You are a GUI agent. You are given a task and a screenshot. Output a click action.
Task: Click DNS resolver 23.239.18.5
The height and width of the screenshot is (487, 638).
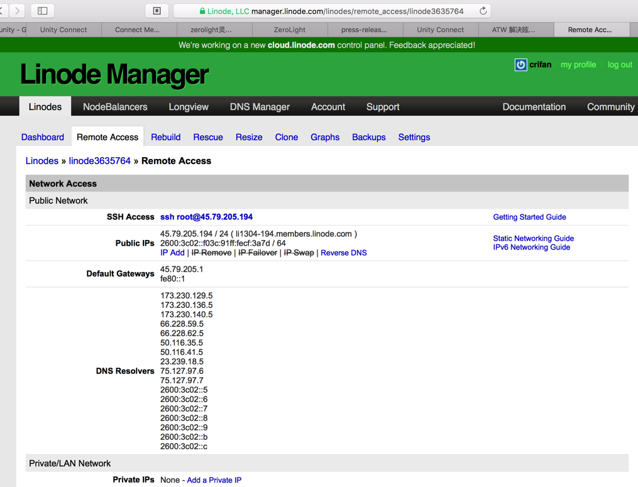pyautogui.click(x=182, y=362)
